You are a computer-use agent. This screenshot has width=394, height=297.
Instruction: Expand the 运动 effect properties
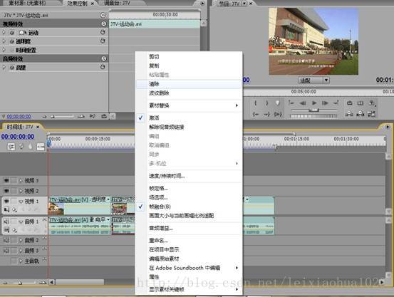click(4, 33)
